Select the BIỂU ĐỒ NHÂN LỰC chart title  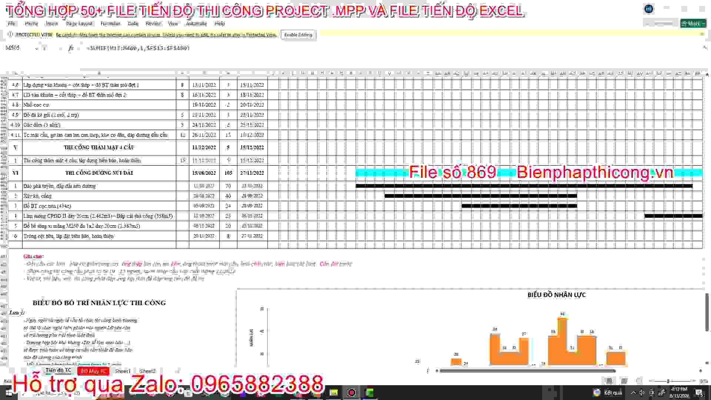point(557,295)
